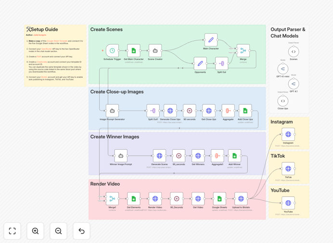
Task: Open the Get Main Character sheets node
Action: click(134, 51)
